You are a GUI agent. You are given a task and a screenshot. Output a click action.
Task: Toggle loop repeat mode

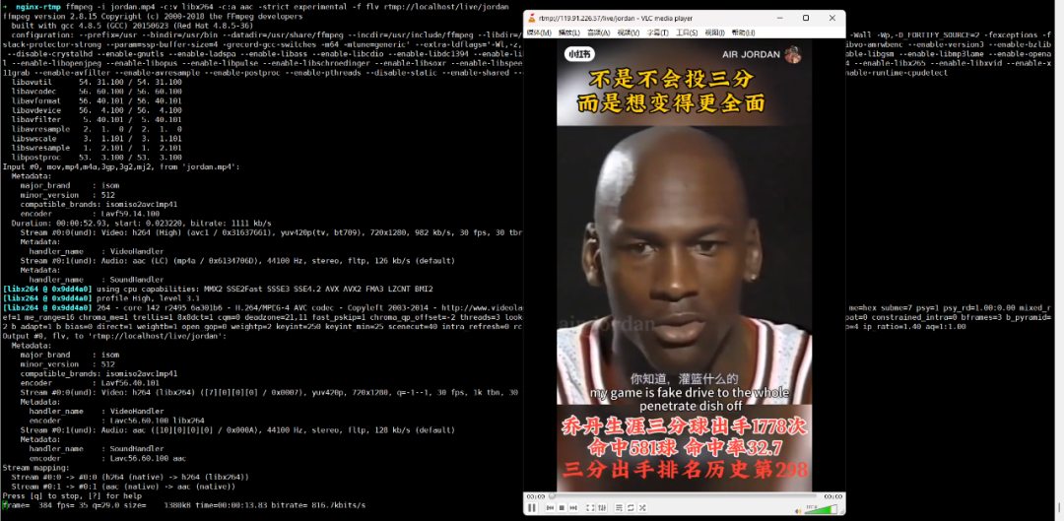pyautogui.click(x=629, y=507)
